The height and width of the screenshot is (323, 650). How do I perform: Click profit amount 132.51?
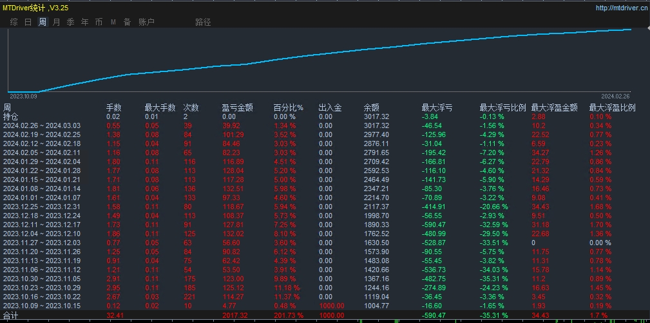[233, 189]
